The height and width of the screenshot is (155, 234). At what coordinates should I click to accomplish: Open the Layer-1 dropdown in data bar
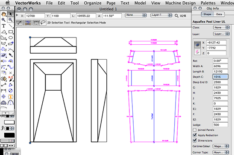click(161, 15)
